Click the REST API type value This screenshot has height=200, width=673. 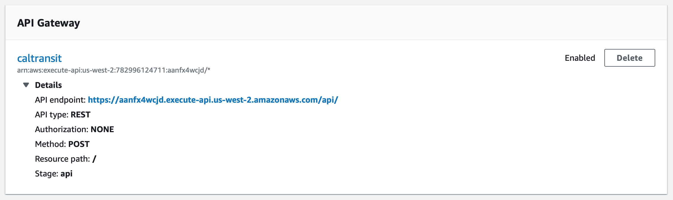[x=80, y=114]
